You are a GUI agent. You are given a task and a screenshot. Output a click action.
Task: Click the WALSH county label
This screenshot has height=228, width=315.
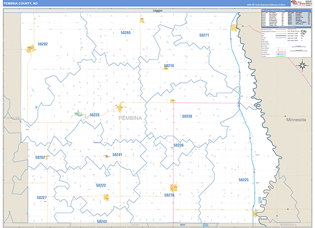pyautogui.click(x=135, y=225)
